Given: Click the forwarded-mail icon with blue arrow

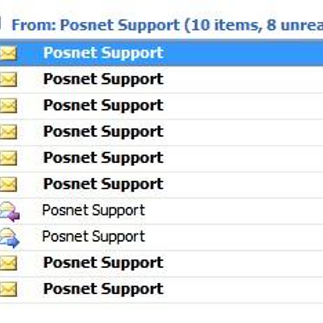Looking at the screenshot, I should (9, 237).
